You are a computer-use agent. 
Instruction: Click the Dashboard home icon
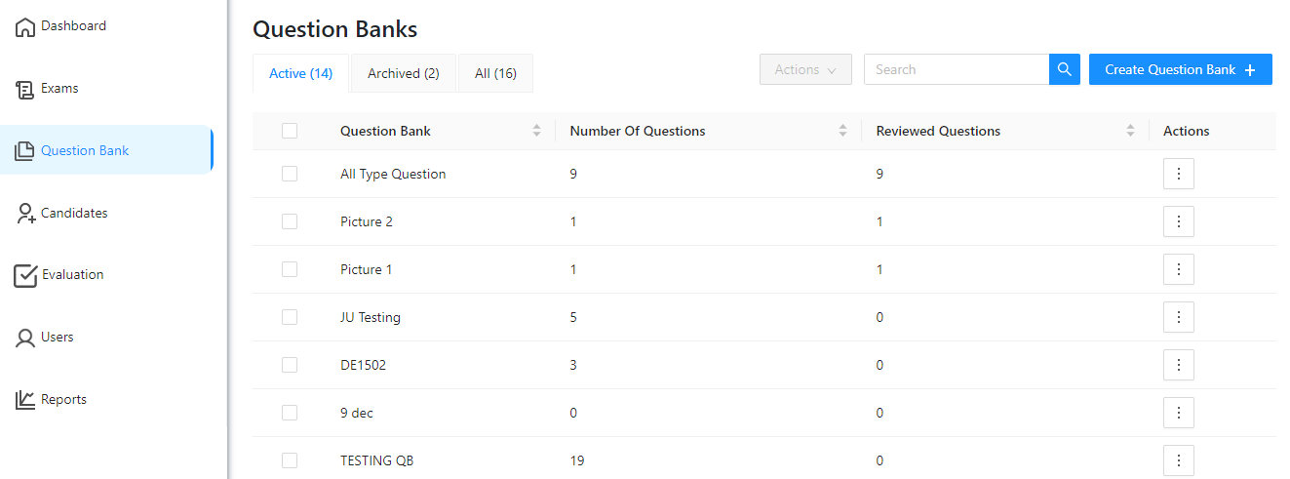tap(25, 27)
